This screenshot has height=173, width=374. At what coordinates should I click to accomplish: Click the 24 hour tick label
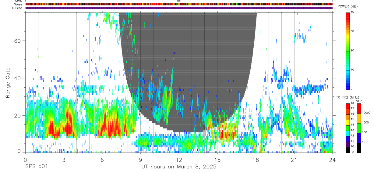[x=332, y=160]
